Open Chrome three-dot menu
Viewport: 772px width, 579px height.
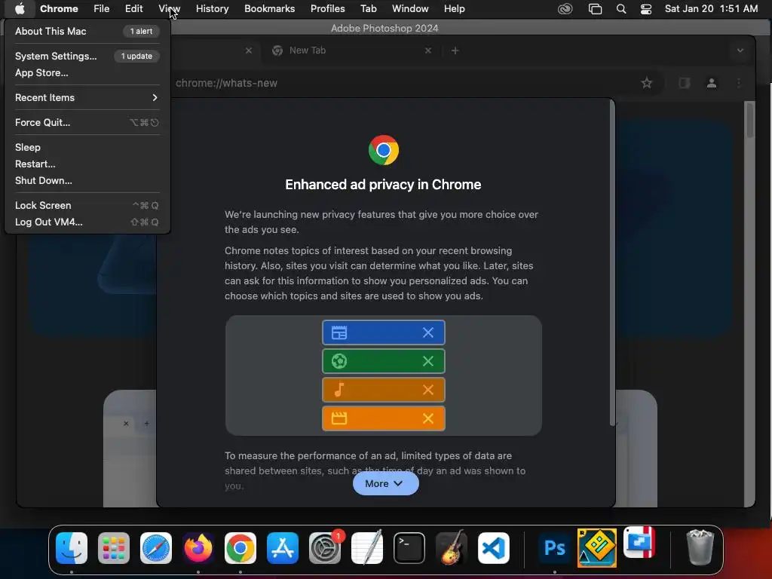click(739, 83)
